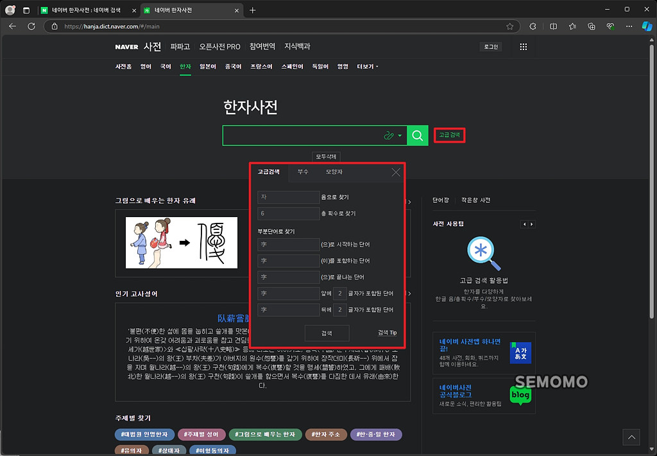
Task: Click the scroll-to-top arrow button
Action: click(631, 437)
